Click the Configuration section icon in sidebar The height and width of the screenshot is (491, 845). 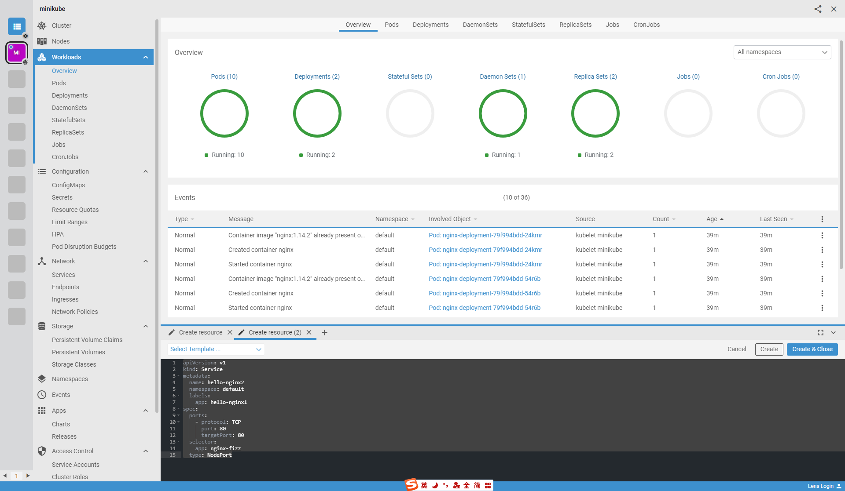(41, 171)
